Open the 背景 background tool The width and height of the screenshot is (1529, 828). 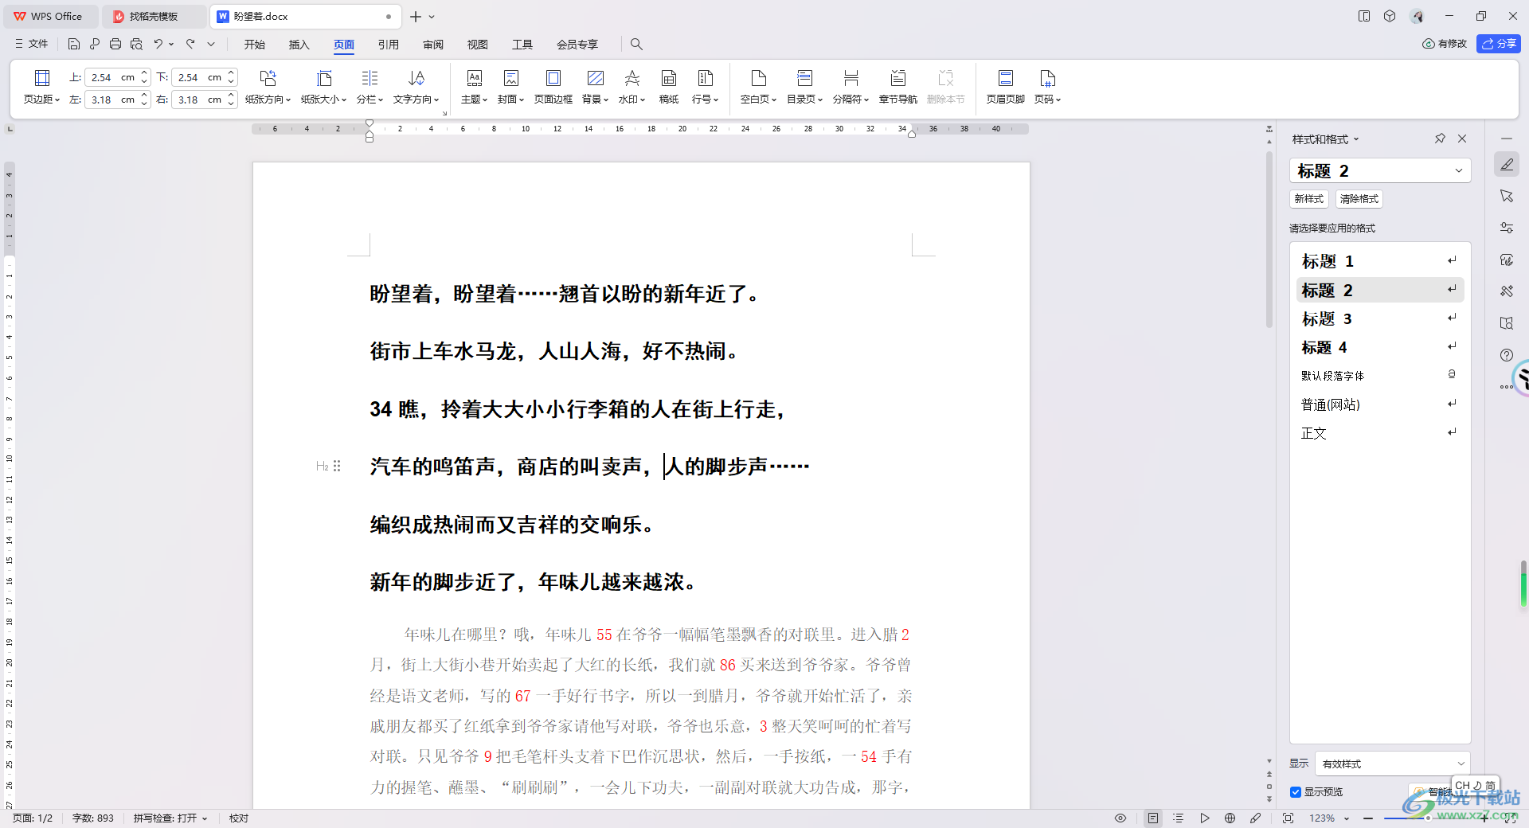click(595, 87)
